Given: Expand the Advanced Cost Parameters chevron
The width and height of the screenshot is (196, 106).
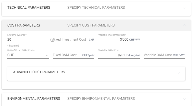Looking at the screenshot, I should (x=179, y=73).
